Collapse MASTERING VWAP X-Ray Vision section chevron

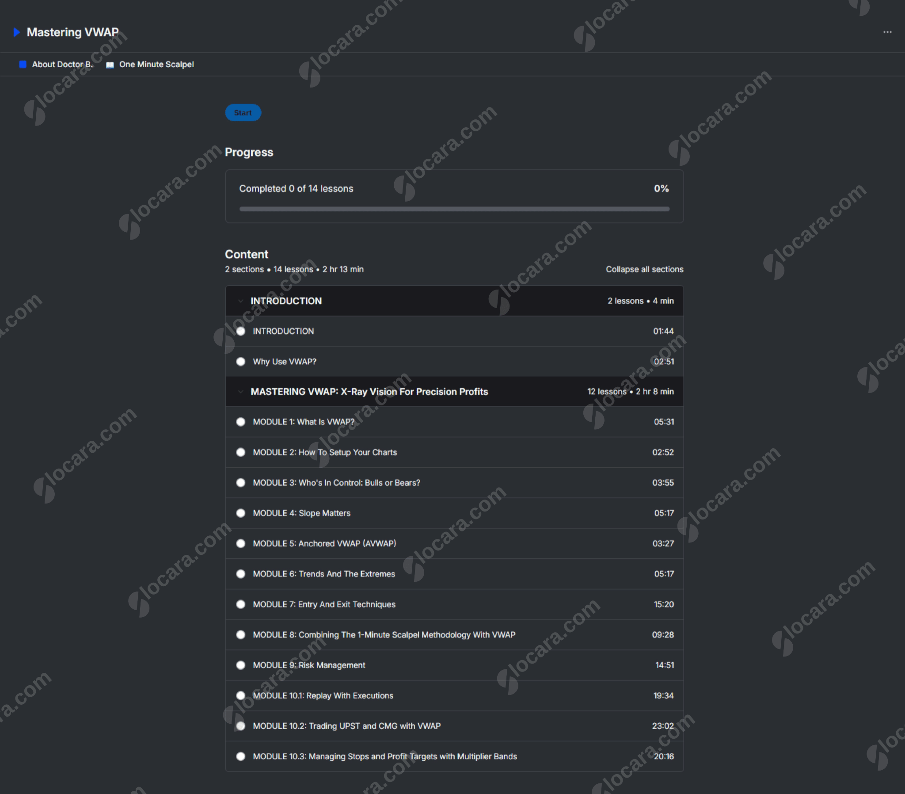pyautogui.click(x=240, y=392)
